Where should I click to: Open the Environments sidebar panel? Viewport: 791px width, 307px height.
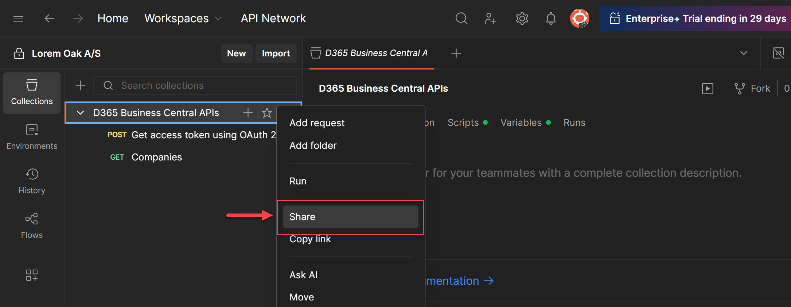(32, 137)
